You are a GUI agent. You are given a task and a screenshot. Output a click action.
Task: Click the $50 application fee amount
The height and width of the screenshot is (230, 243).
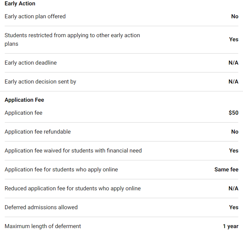click(x=233, y=113)
